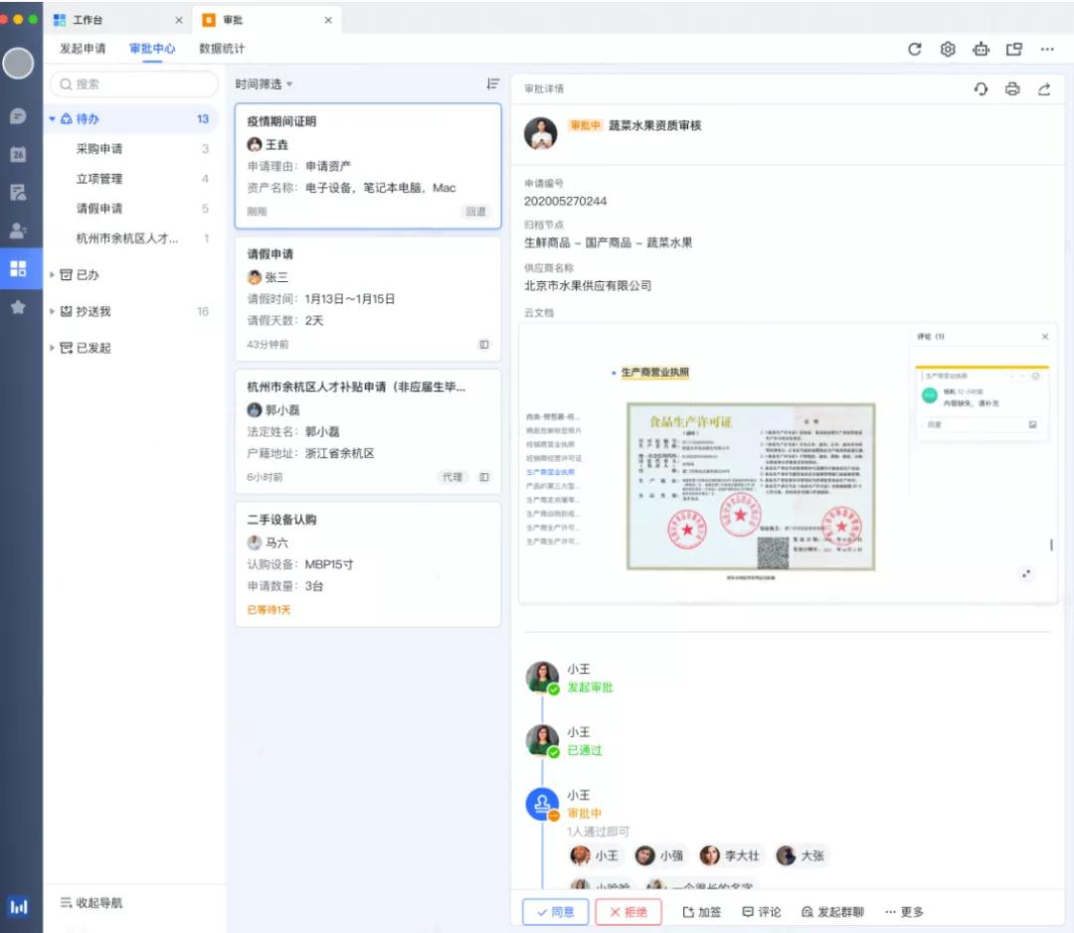Reject the request with the 拒绝 button
The image size is (1074, 933).
pyautogui.click(x=627, y=911)
